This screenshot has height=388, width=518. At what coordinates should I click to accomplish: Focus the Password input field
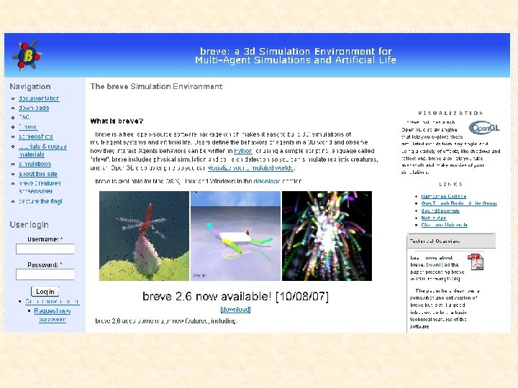[x=45, y=274]
